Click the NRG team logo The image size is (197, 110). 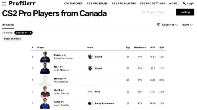point(90,92)
